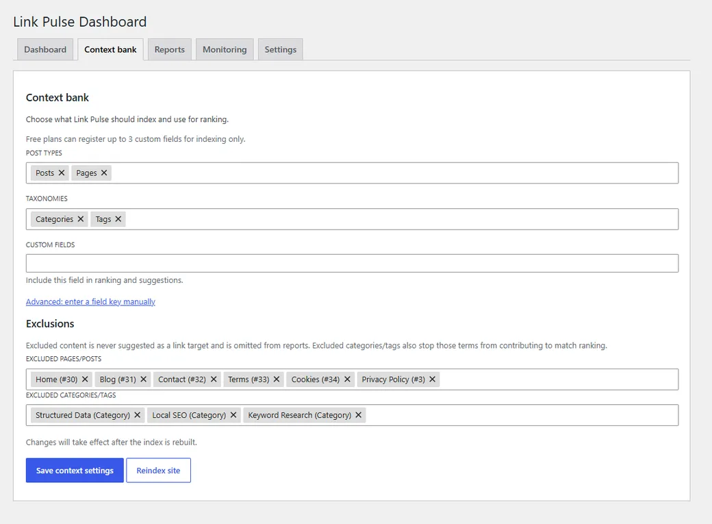Click Save context settings button
Screen dimensions: 712x524
click(75, 471)
